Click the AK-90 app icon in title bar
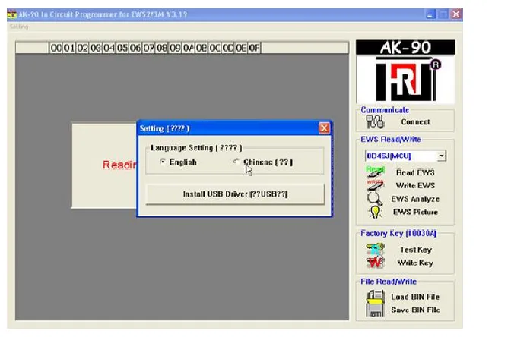Image resolution: width=511 pixels, height=337 pixels. click(11, 14)
